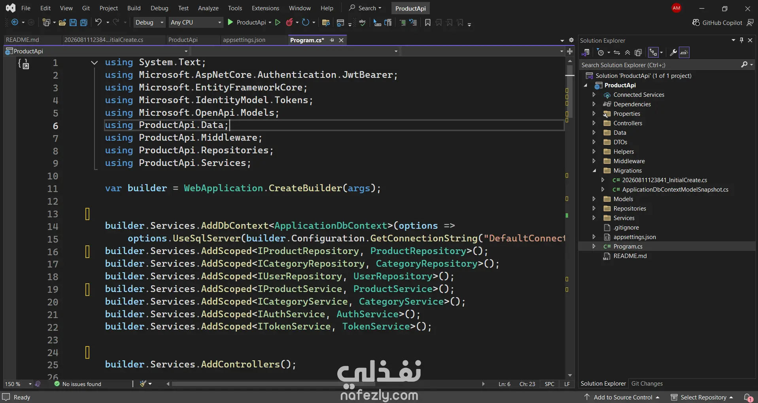Screen dimensions: 758x403
Task: Click the AM user account avatar
Action: [x=677, y=8]
